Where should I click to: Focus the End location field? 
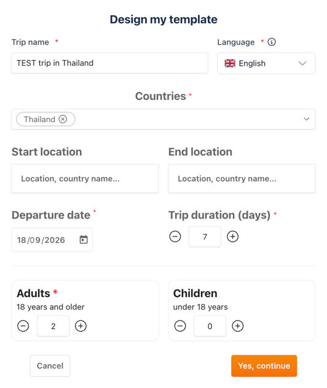pyautogui.click(x=242, y=179)
